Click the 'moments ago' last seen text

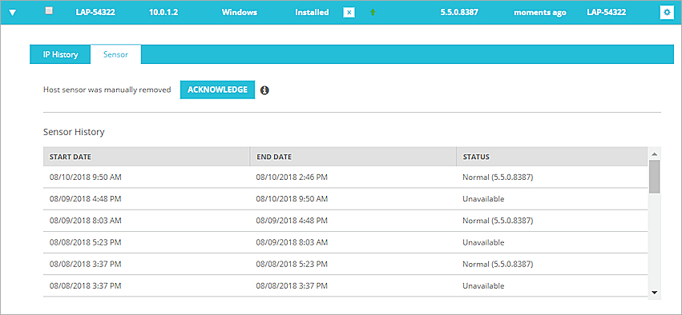tap(540, 13)
